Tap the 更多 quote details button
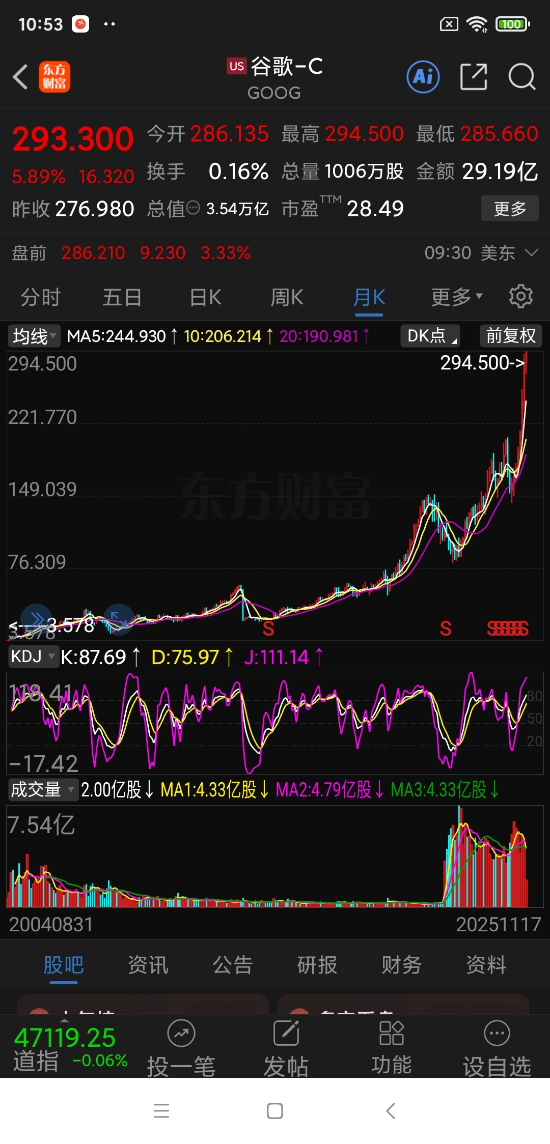 (510, 208)
